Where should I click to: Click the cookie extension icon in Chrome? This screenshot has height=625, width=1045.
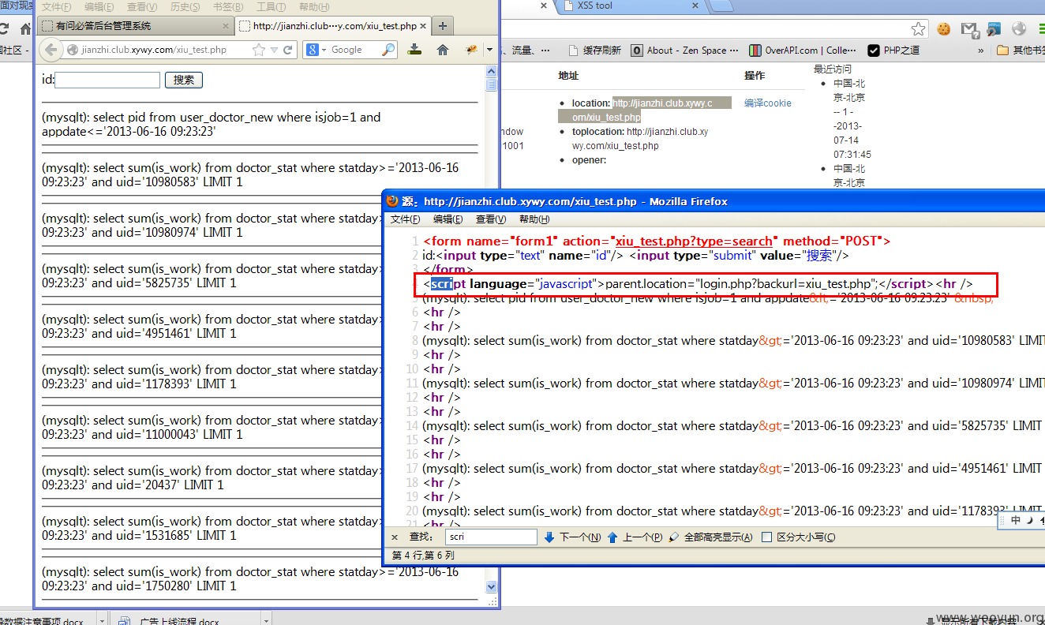coord(943,29)
